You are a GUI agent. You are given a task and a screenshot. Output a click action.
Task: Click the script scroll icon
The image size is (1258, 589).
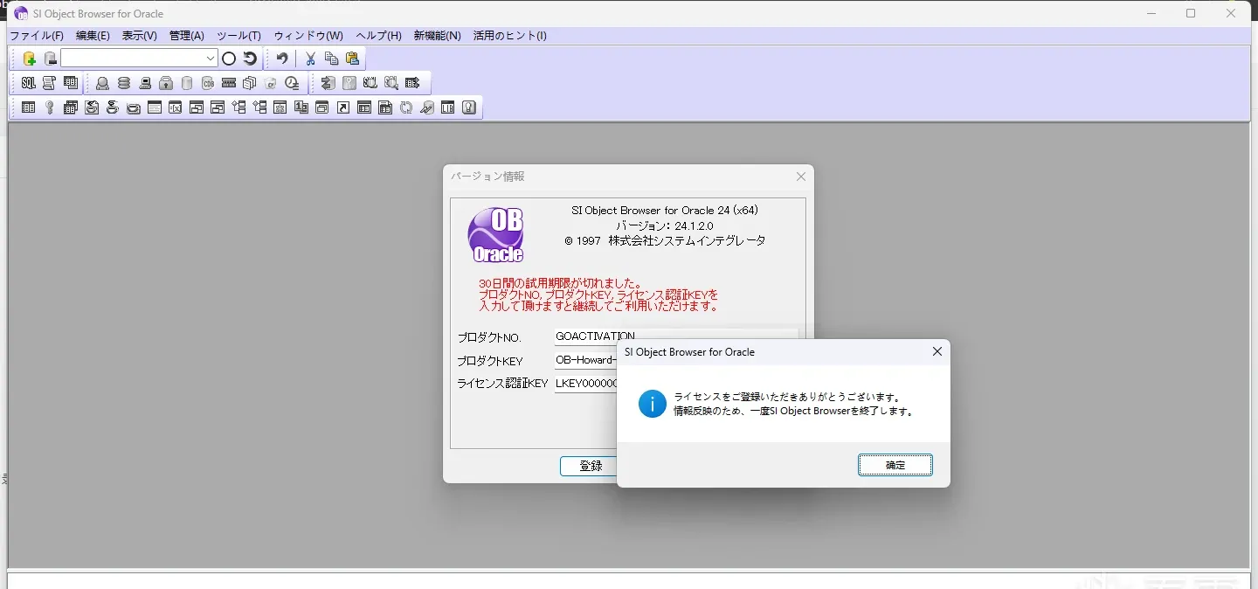pos(50,83)
